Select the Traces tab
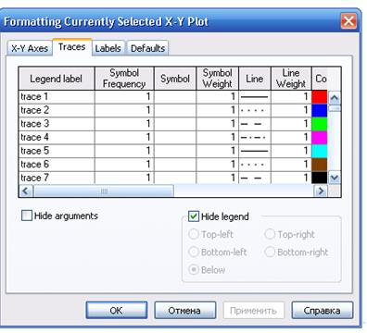Viewport: 367px width, 333px height. pyautogui.click(x=72, y=47)
